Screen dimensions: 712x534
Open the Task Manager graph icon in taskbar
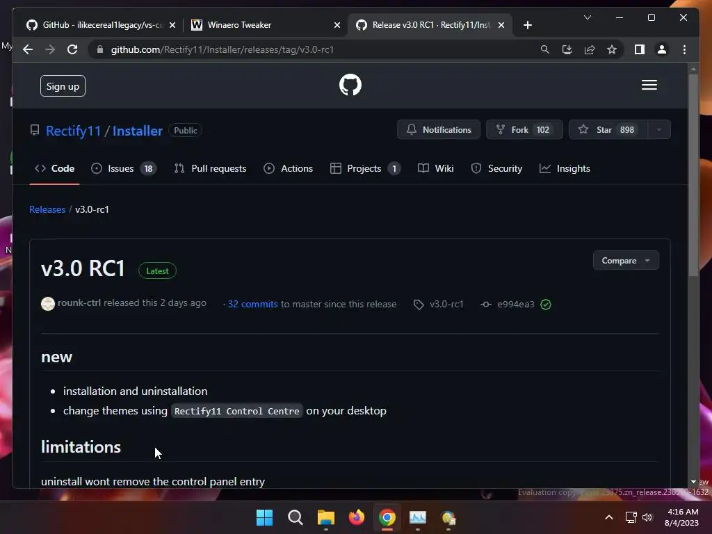coord(418,517)
